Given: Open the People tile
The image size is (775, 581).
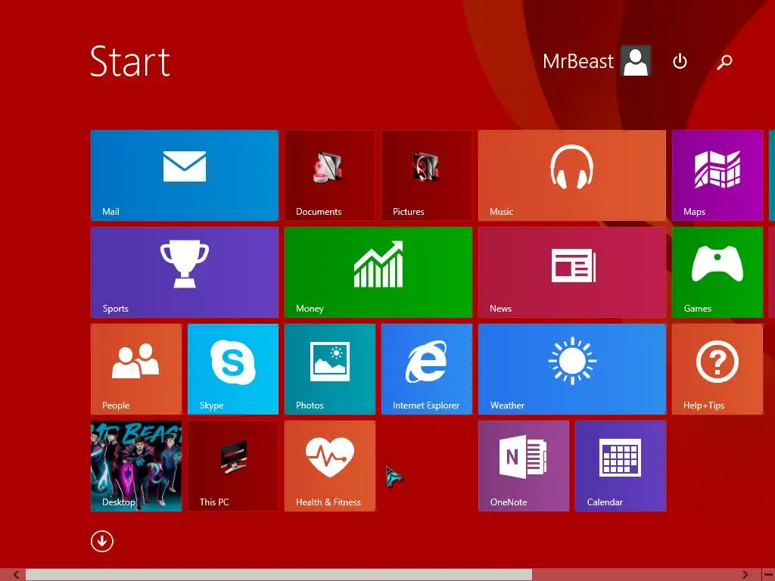Looking at the screenshot, I should pyautogui.click(x=136, y=369).
